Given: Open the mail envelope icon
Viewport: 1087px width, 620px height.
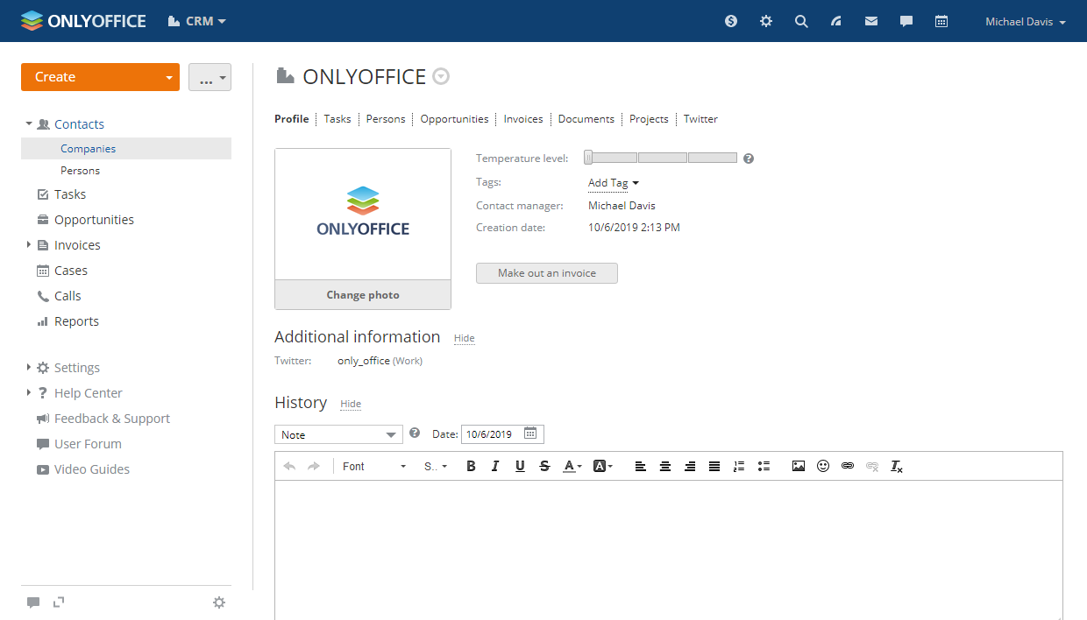Looking at the screenshot, I should (x=871, y=21).
